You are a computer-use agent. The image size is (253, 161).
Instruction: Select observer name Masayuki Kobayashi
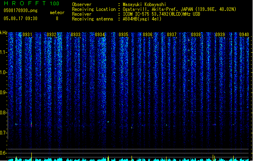(144, 4)
